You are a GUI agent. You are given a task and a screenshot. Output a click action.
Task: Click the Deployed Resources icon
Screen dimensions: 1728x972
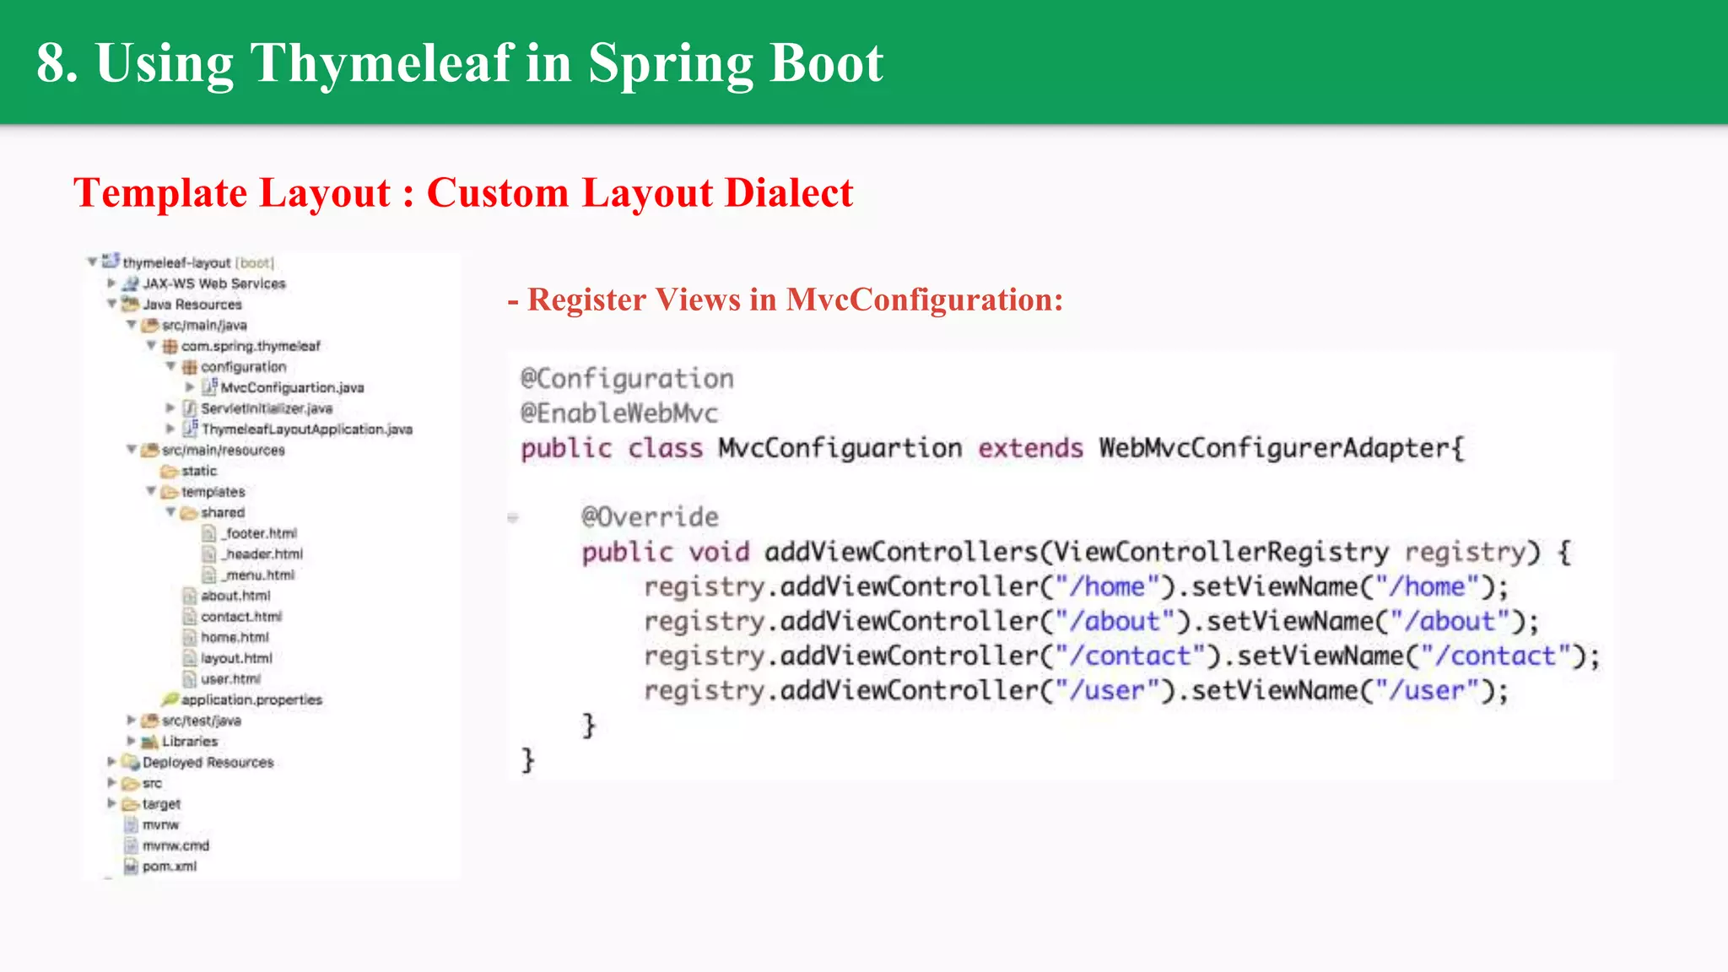coord(130,762)
